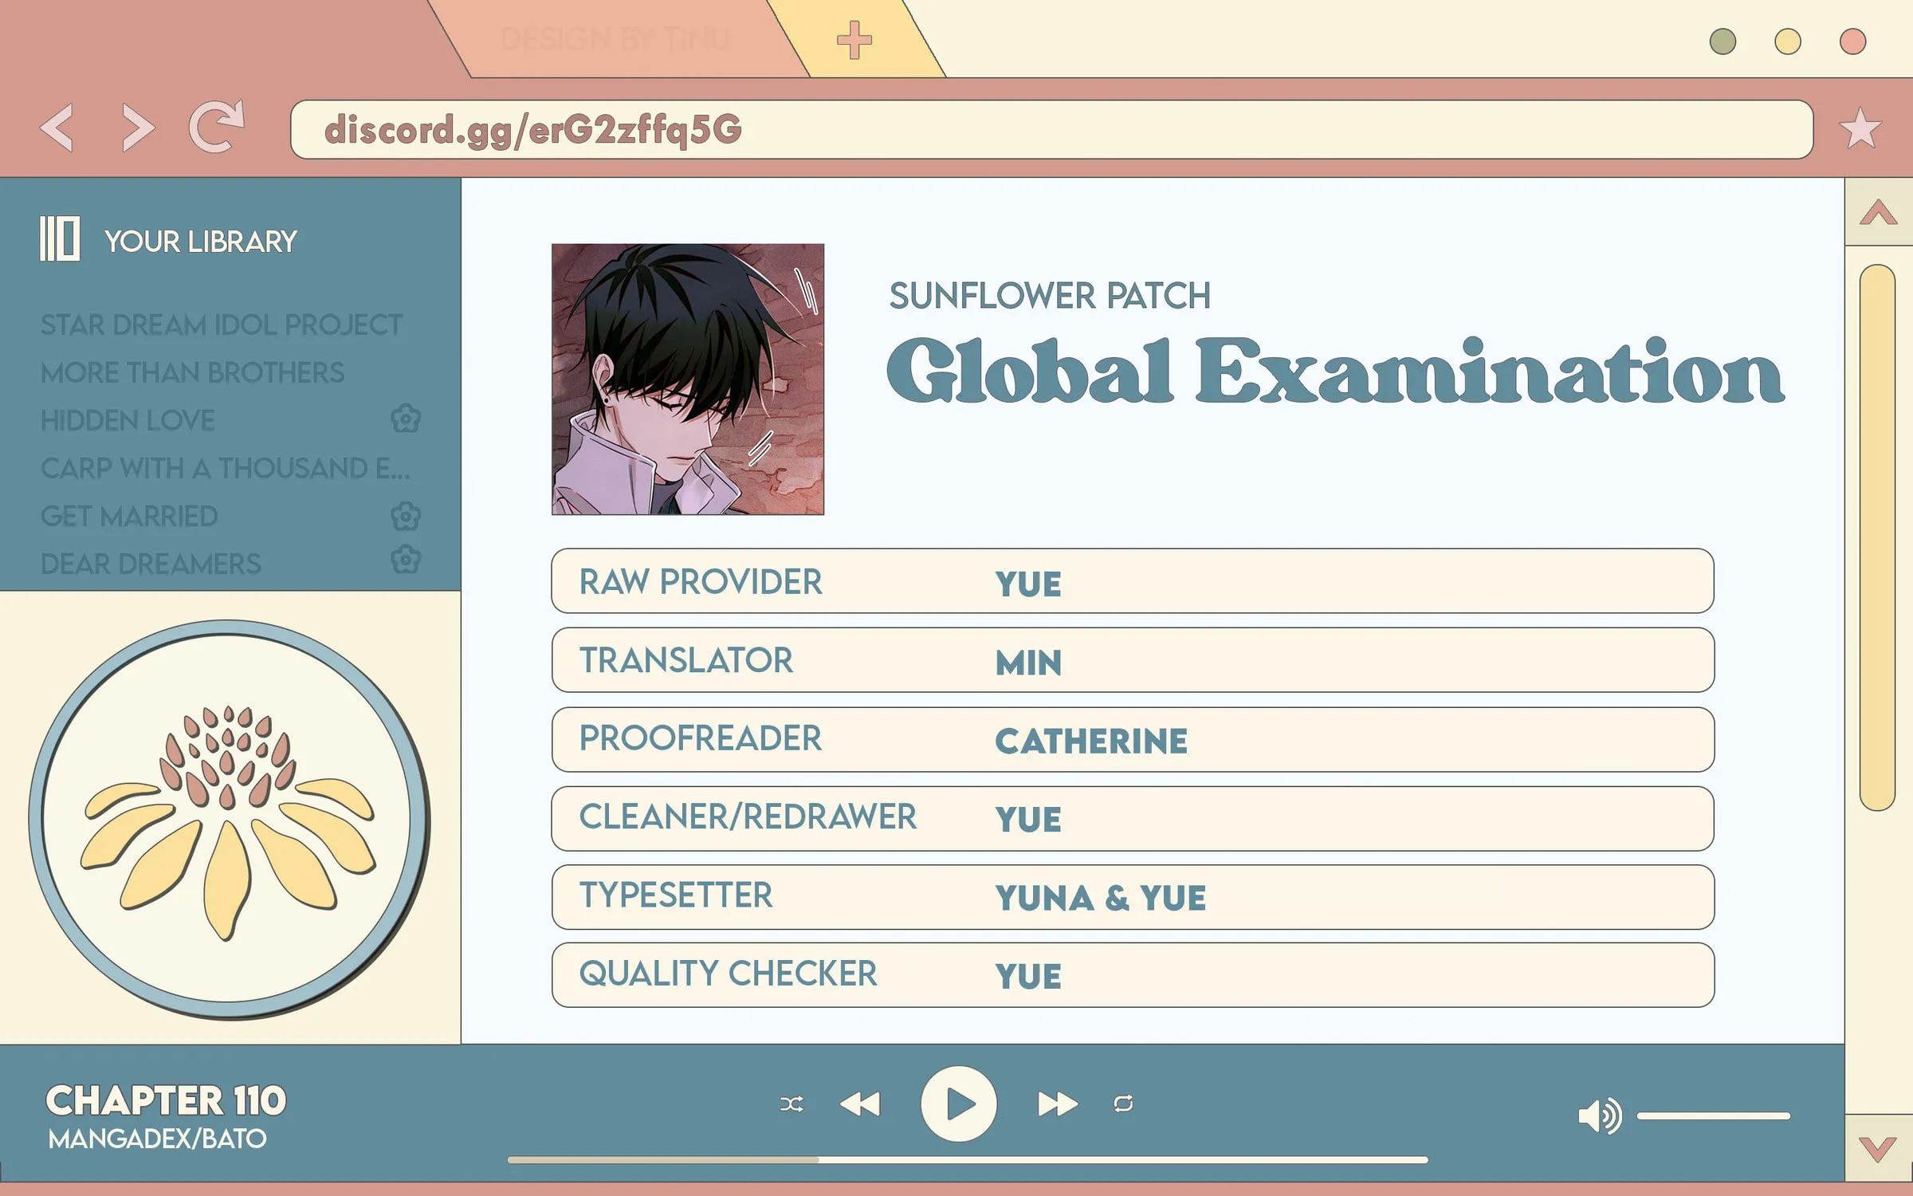
Task: Open Carp With A Thousand E... entry
Action: (x=225, y=468)
